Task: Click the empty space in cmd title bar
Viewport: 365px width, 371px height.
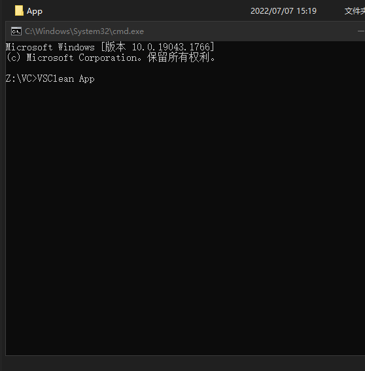Action: [x=249, y=31]
